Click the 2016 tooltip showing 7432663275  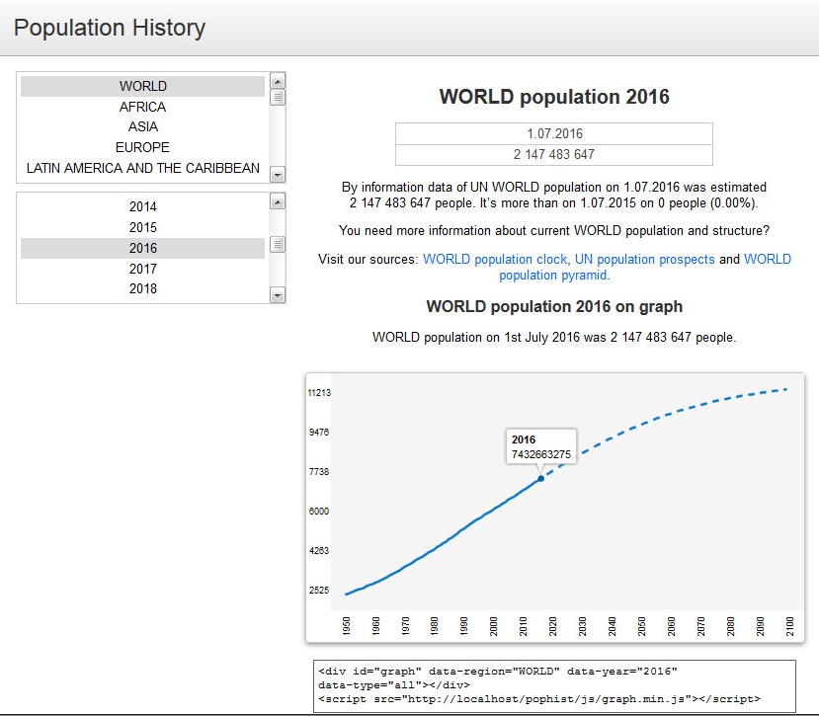[541, 446]
